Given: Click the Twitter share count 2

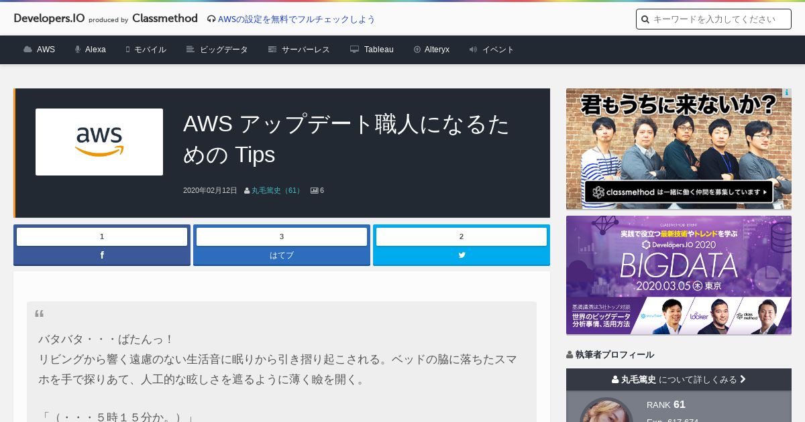Looking at the screenshot, I should click(462, 236).
